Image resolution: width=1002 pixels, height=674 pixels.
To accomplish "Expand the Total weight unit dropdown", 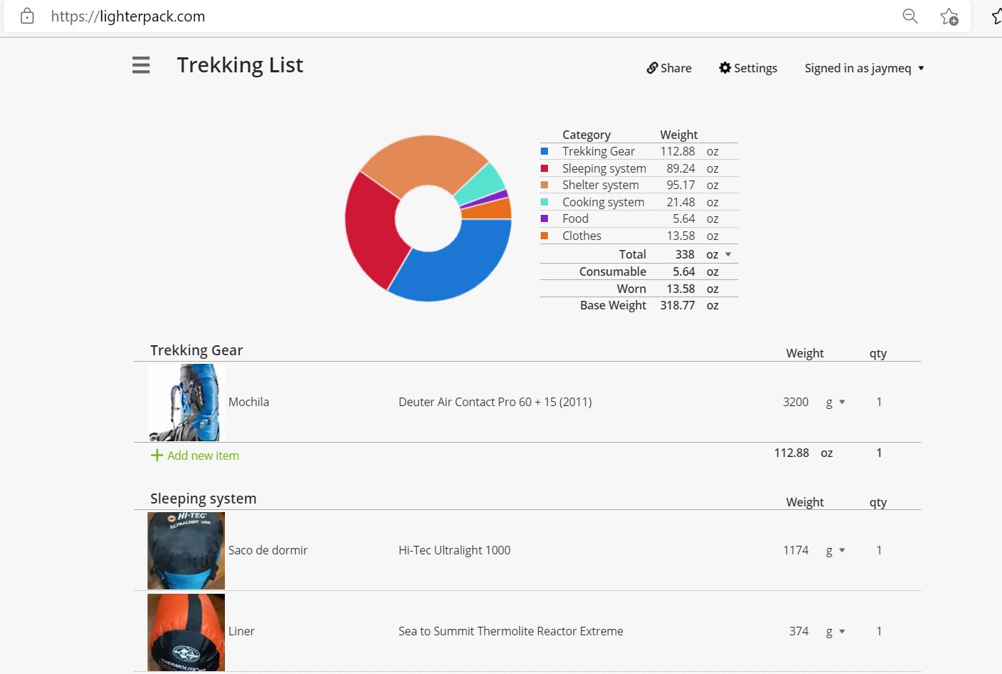I will point(728,254).
